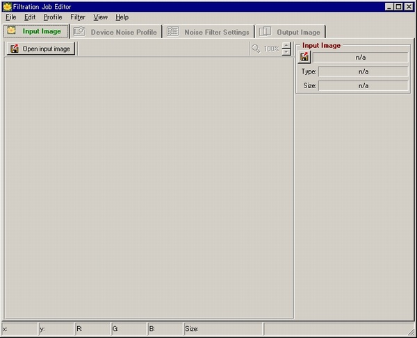Click the open image icon in Input Image panel
The height and width of the screenshot is (338, 417).
pos(304,57)
